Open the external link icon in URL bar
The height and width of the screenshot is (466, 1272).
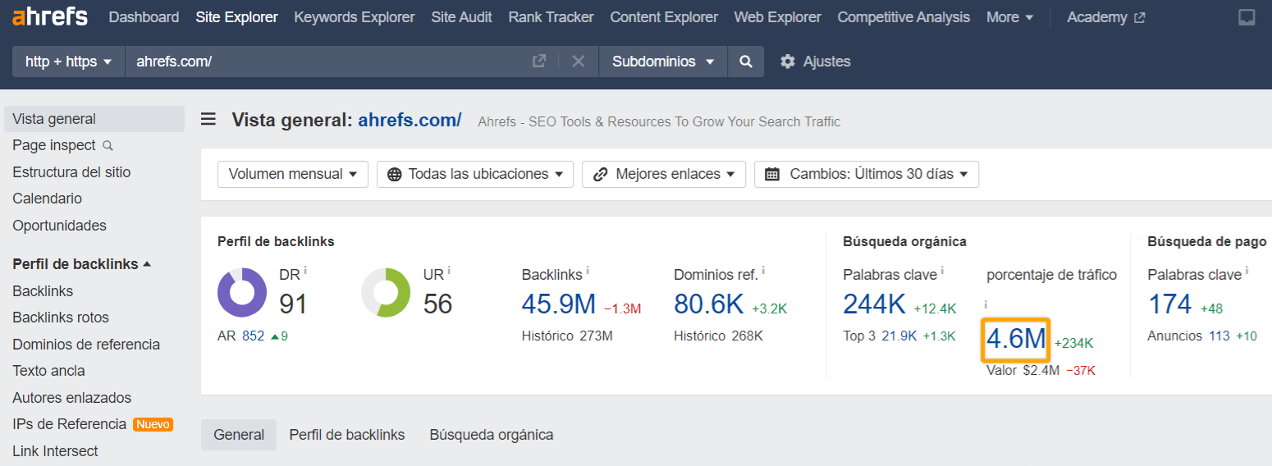[539, 62]
